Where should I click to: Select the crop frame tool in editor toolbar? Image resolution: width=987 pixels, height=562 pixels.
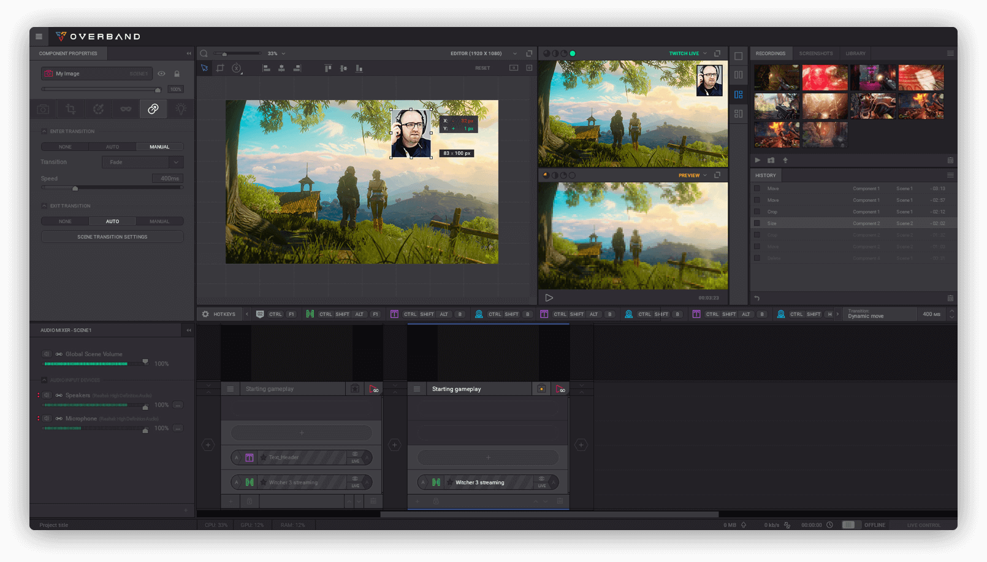(x=220, y=68)
